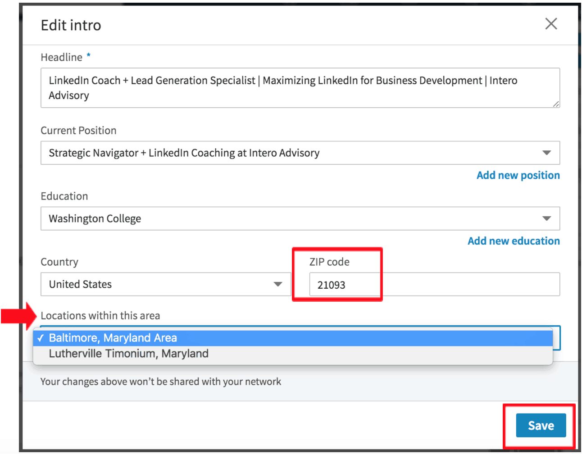The height and width of the screenshot is (454, 582).
Task: Click the Add new position link
Action: tap(518, 175)
